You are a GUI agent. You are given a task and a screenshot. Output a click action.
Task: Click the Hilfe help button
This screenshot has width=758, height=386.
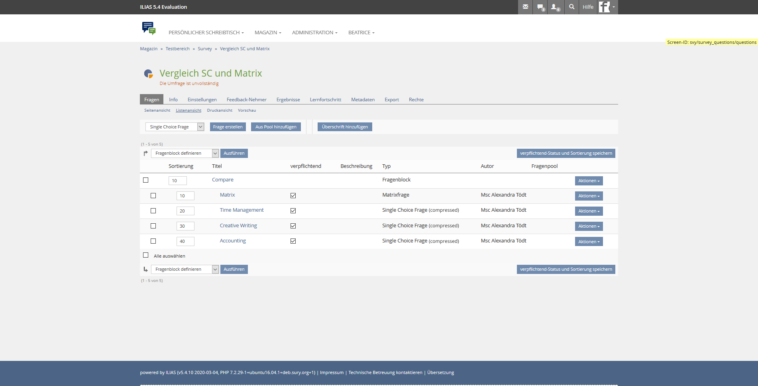(x=588, y=7)
